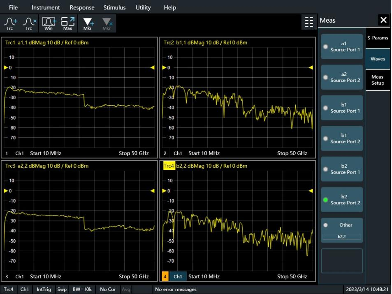Add a new window with Win icon
This screenshot has height=294, width=392.
click(x=49, y=23)
